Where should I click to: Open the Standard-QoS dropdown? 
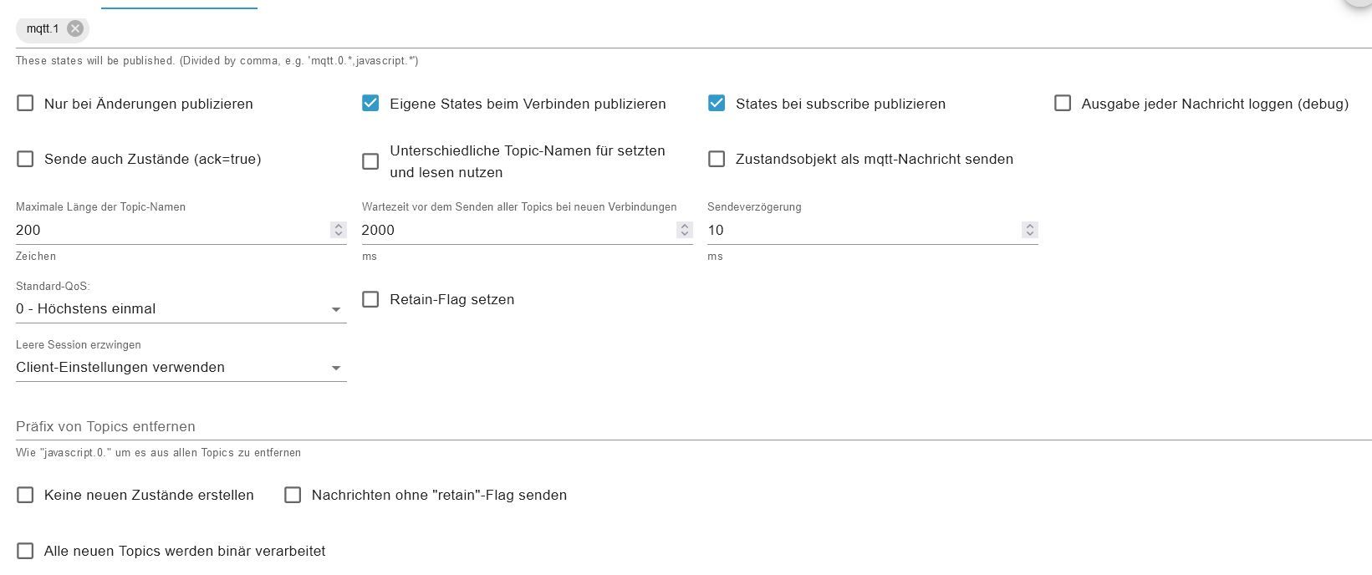pos(181,309)
